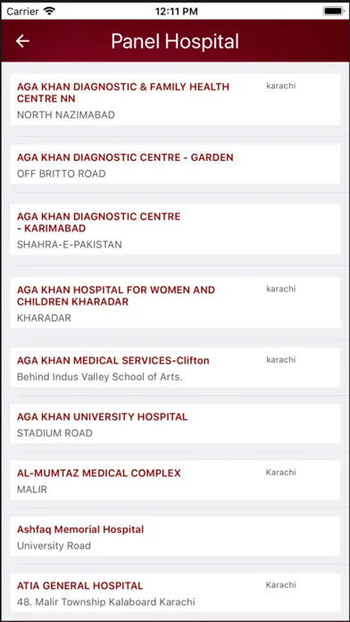Image resolution: width=350 pixels, height=622 pixels.
Task: Tap the Stadium Road address line
Action: (x=54, y=433)
